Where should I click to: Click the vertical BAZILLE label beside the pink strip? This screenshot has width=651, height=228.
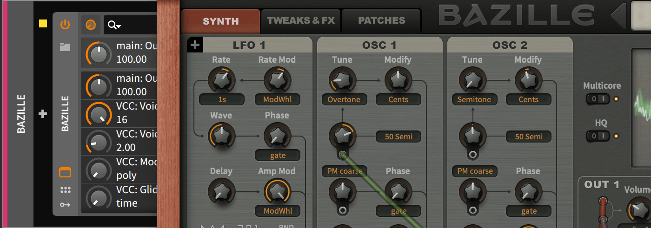(x=21, y=114)
